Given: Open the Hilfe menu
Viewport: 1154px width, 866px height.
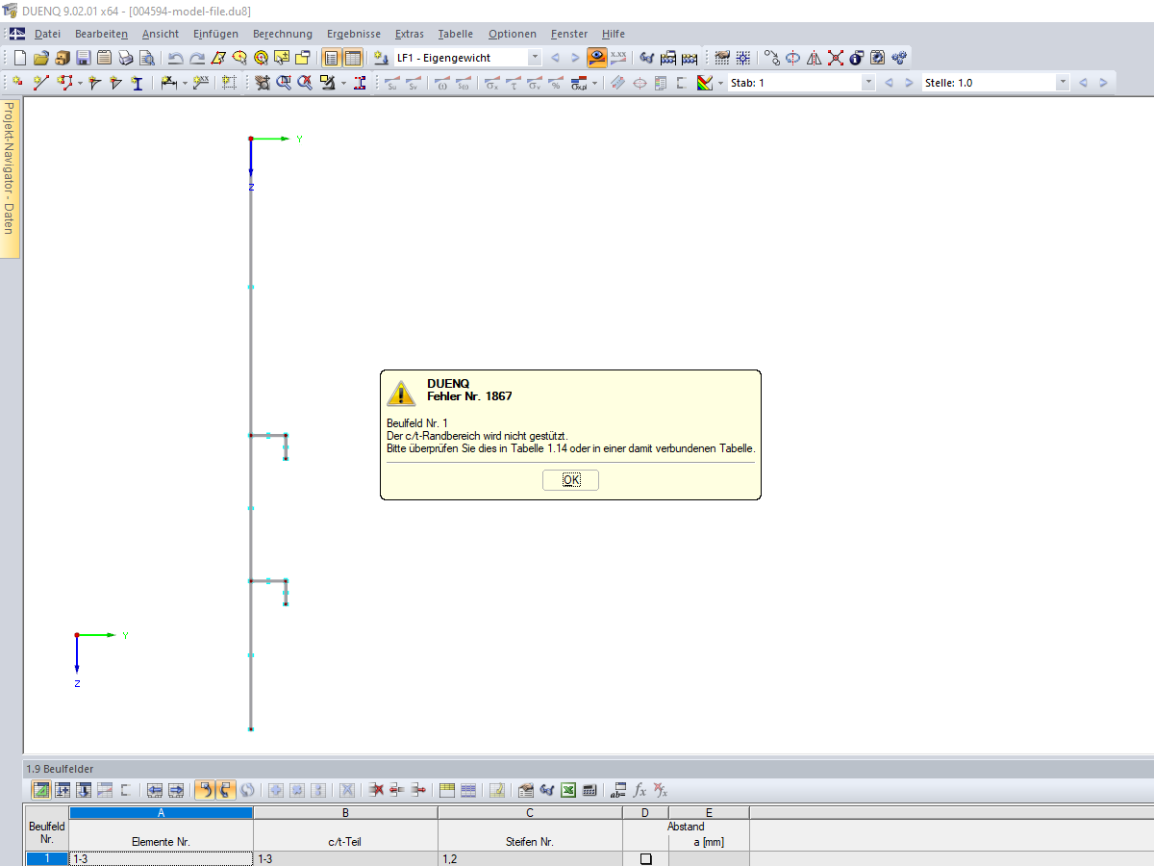Looking at the screenshot, I should point(613,34).
